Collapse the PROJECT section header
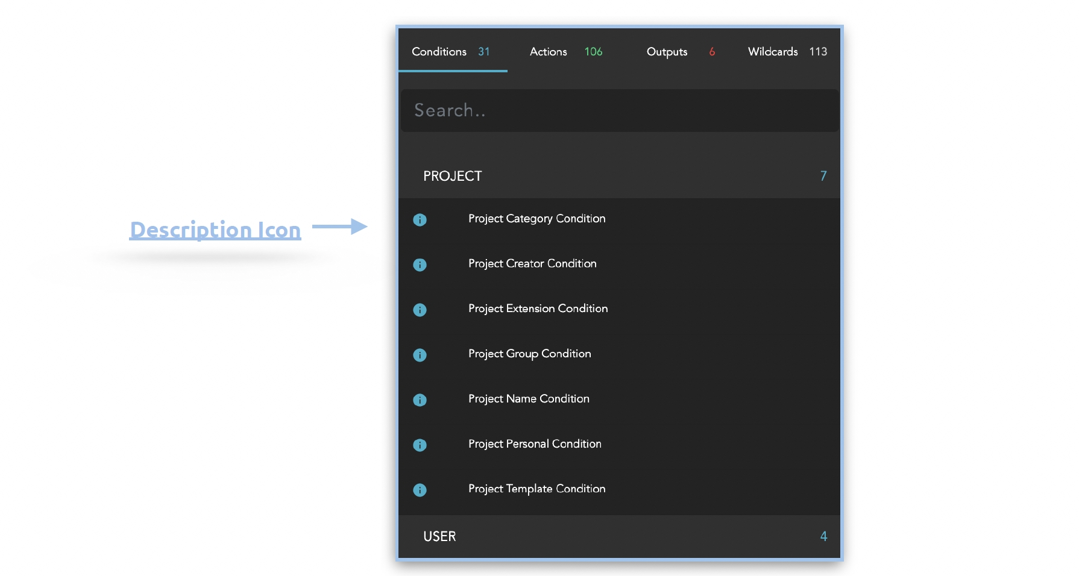1079x576 pixels. click(453, 176)
